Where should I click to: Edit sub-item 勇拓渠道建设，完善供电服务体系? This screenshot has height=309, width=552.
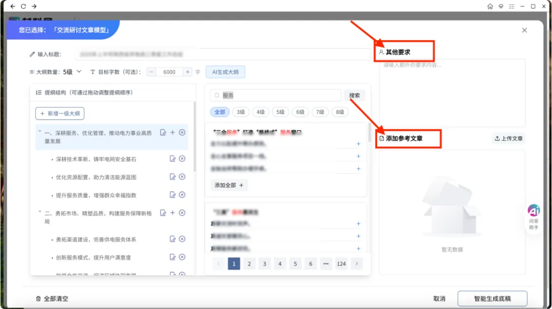tap(173, 239)
